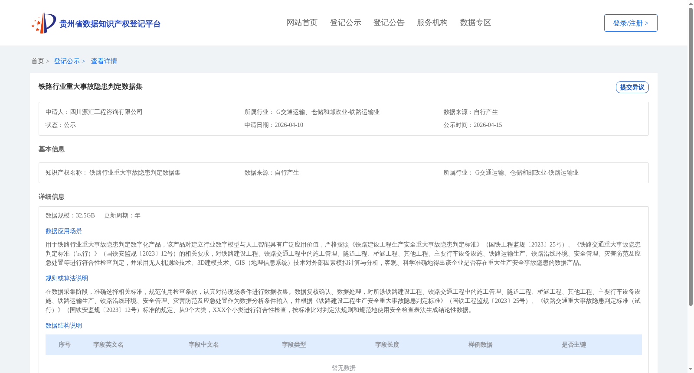Click the 规则或算法说明 heading
This screenshot has height=373, width=694.
(67, 279)
